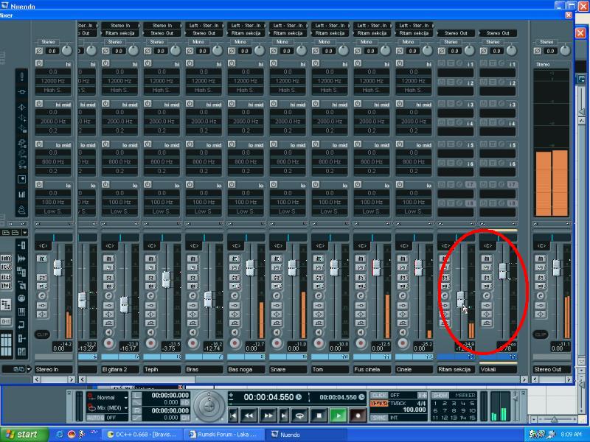Viewport: 590px width, 442px height.
Task: Click the Record button in transport
Action: (x=358, y=415)
